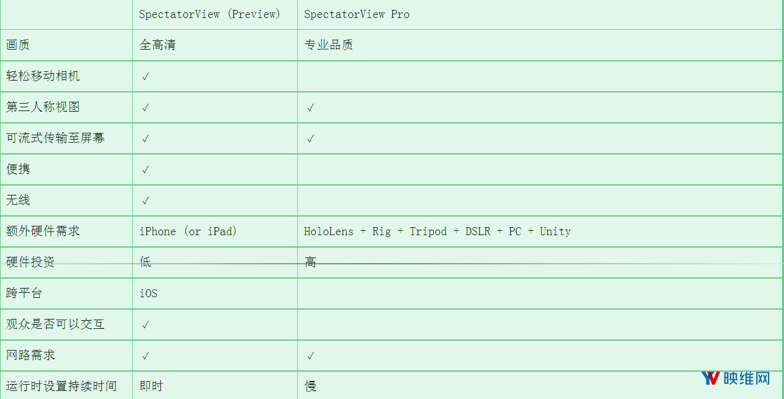Click the 专业品质 cell
The height and width of the screenshot is (399, 784).
pos(329,45)
